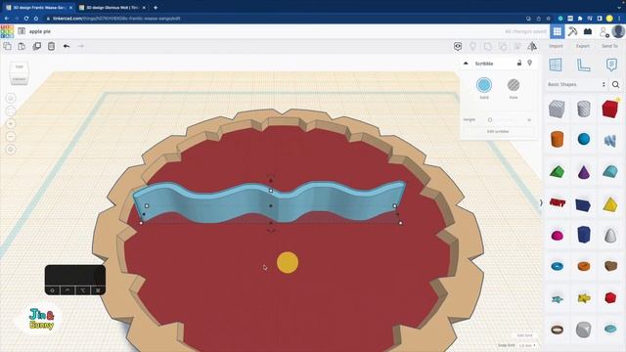Pick the blue Torus shape

(x=558, y=266)
